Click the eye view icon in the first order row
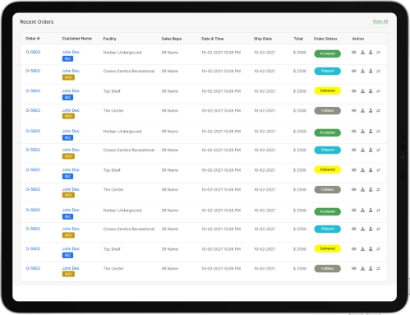 pyautogui.click(x=354, y=52)
